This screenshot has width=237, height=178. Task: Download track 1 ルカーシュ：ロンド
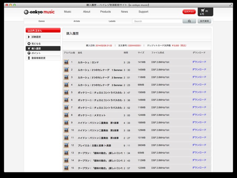click(199, 62)
